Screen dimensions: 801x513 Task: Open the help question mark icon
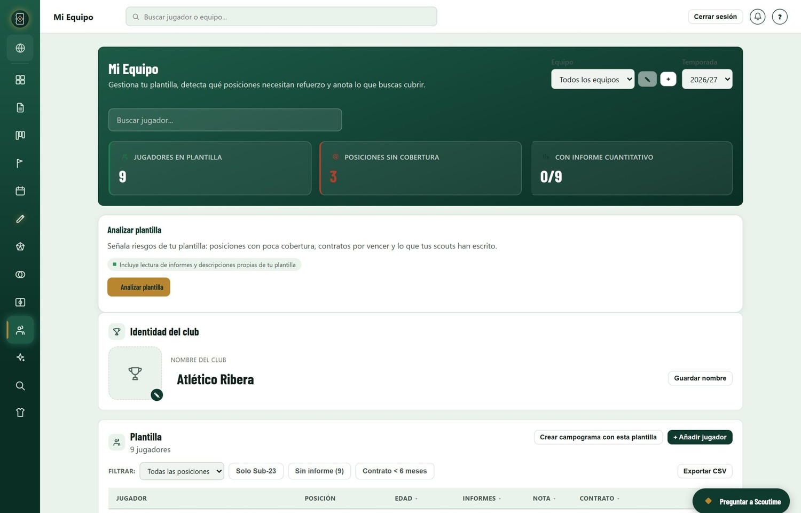tap(780, 17)
